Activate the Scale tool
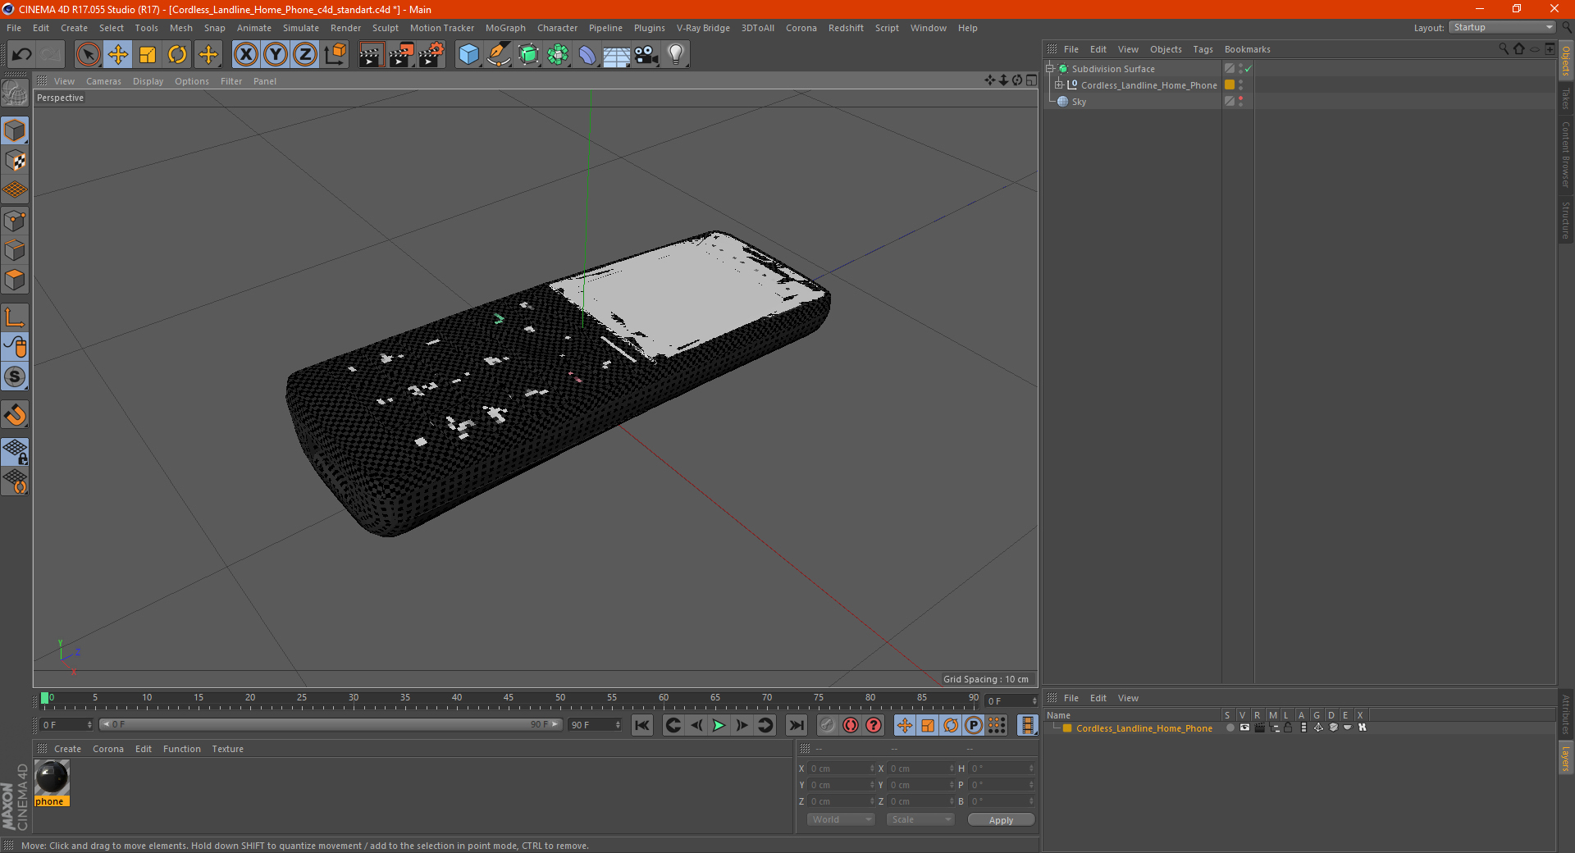The image size is (1575, 853). coord(148,55)
